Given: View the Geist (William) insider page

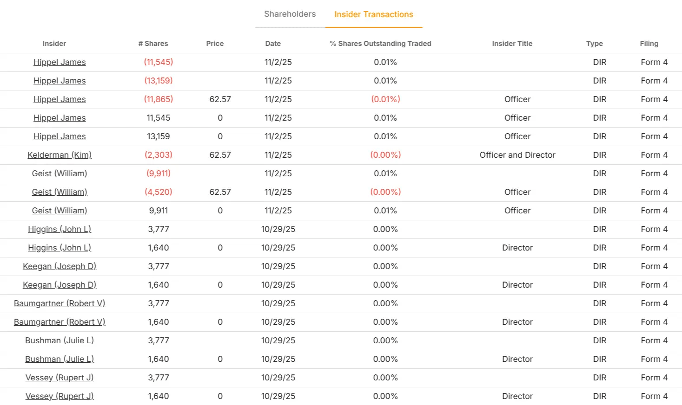Looking at the screenshot, I should 59,173.
